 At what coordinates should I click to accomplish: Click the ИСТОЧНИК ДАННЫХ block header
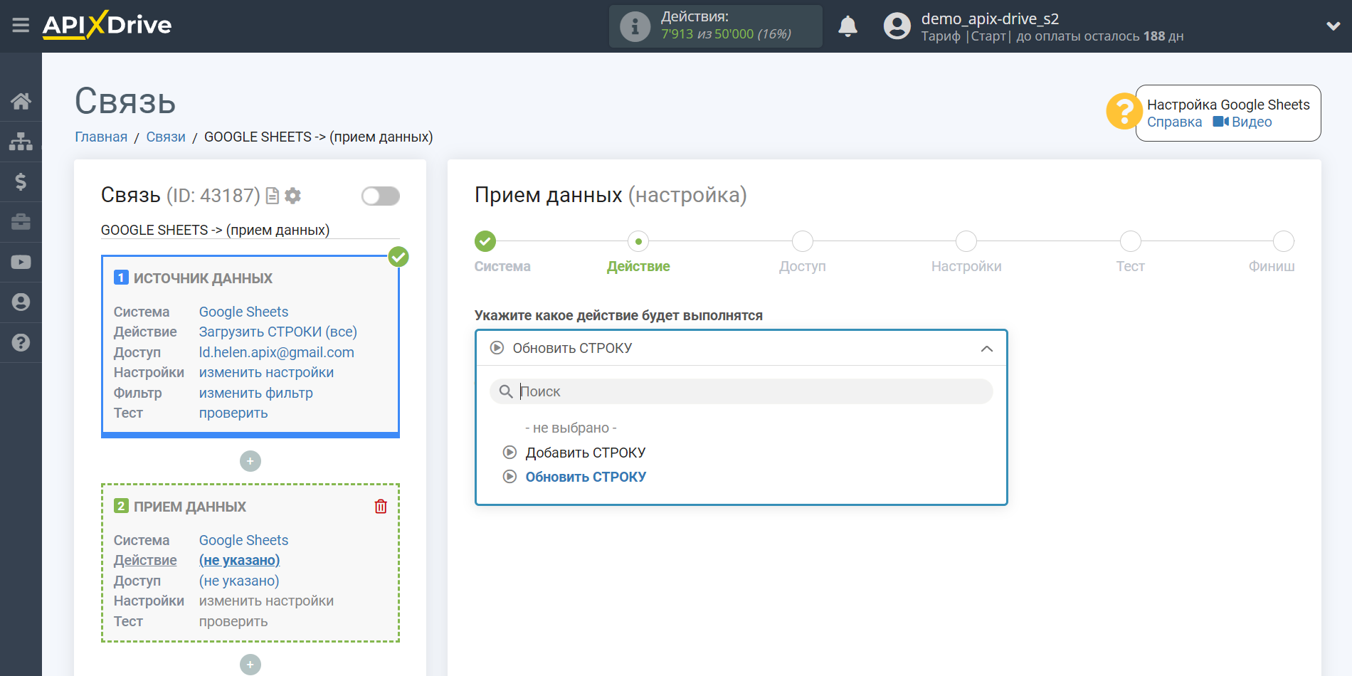pos(203,278)
